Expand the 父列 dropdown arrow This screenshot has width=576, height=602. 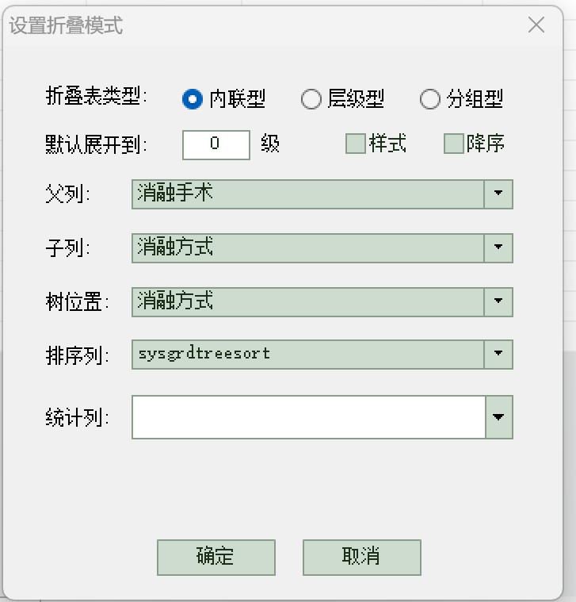click(498, 194)
